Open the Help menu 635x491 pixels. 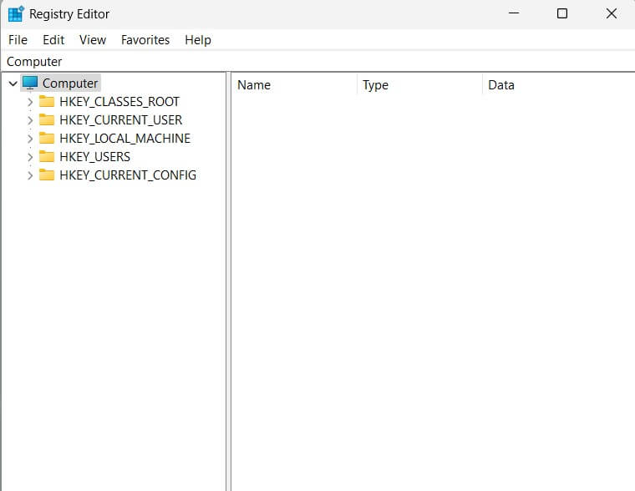pyautogui.click(x=198, y=40)
